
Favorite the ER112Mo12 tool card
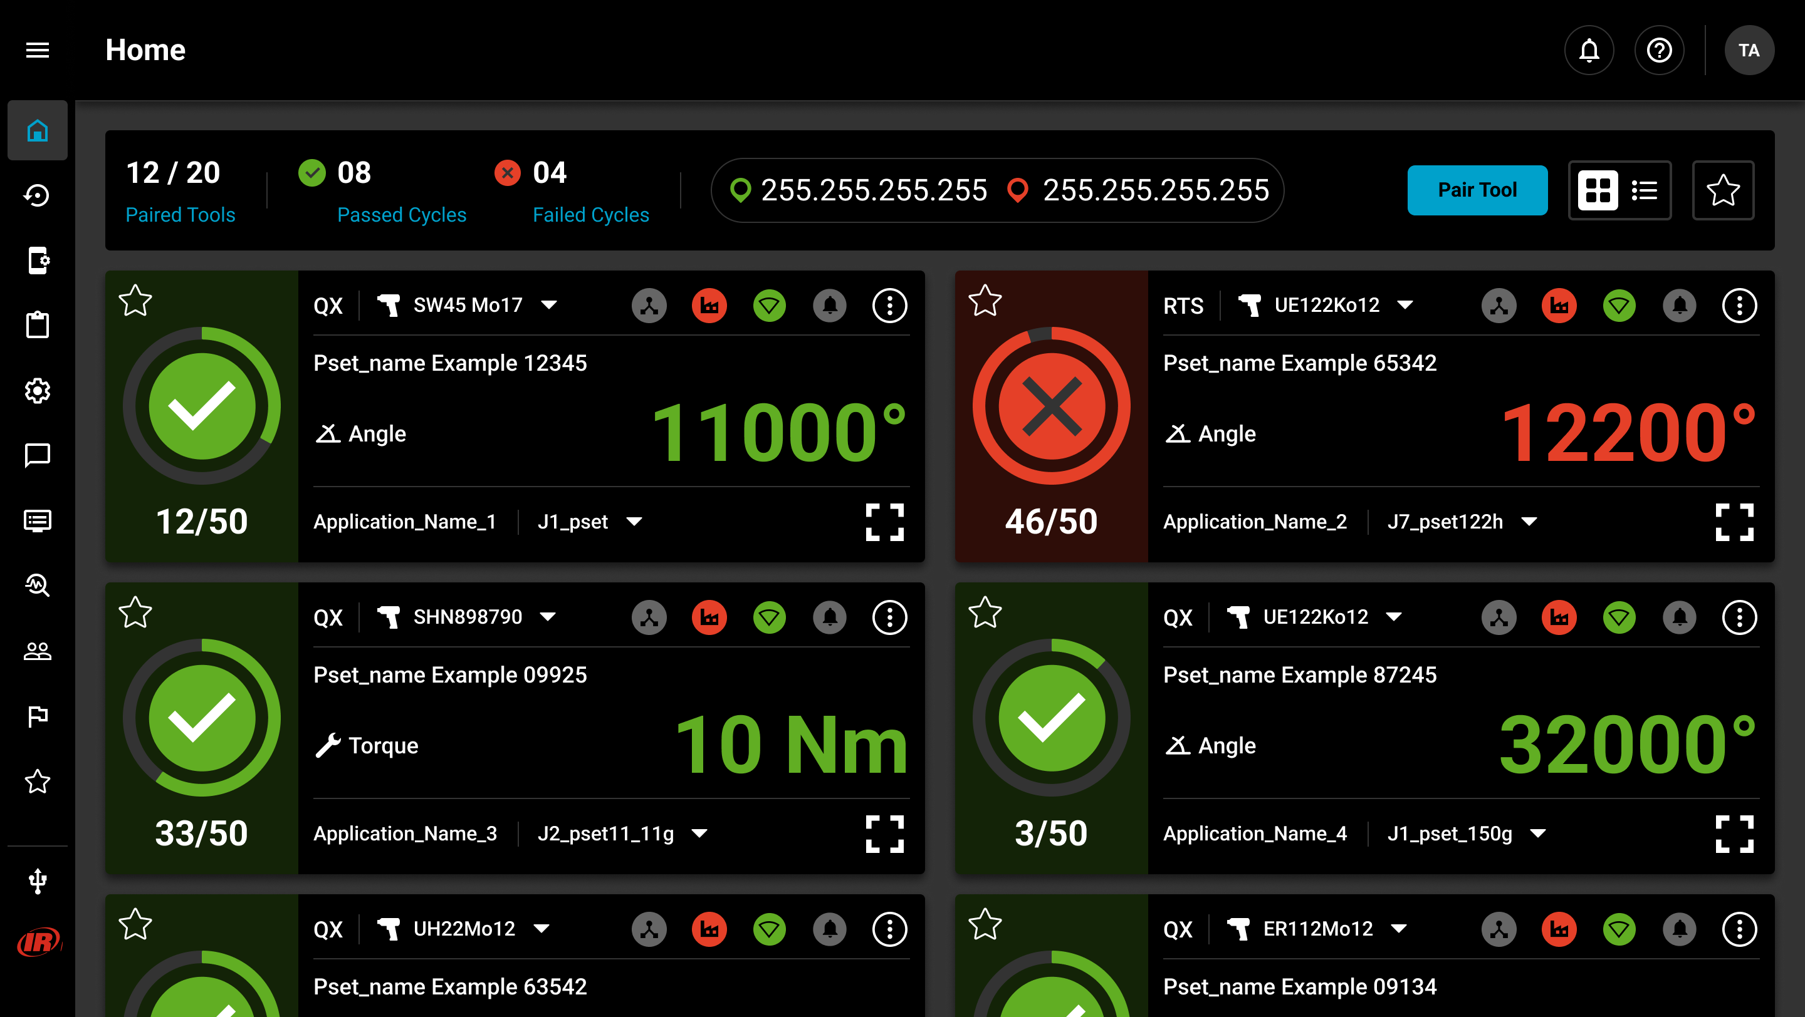(x=985, y=924)
